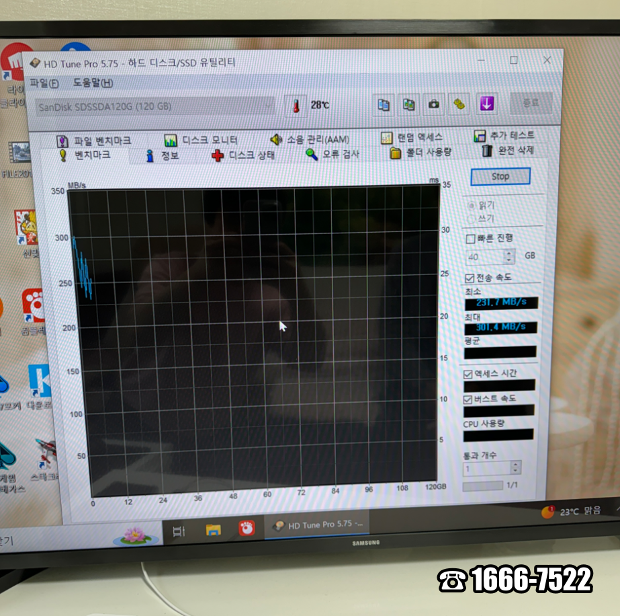The height and width of the screenshot is (616, 620).
Task: Open the red paw 곰 desktop shortcut
Action: (x=34, y=311)
